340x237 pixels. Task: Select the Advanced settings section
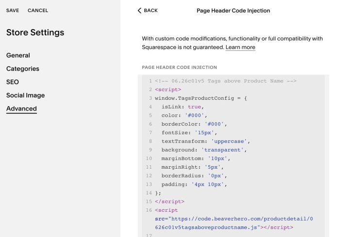coord(21,109)
